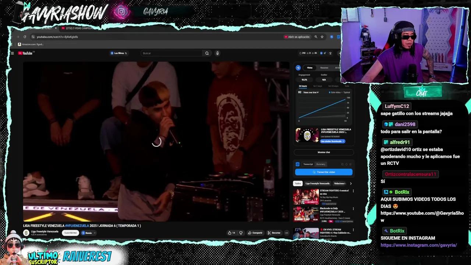Reload the page in the browser
Viewport: 471px width, 265px height.
pos(25,37)
